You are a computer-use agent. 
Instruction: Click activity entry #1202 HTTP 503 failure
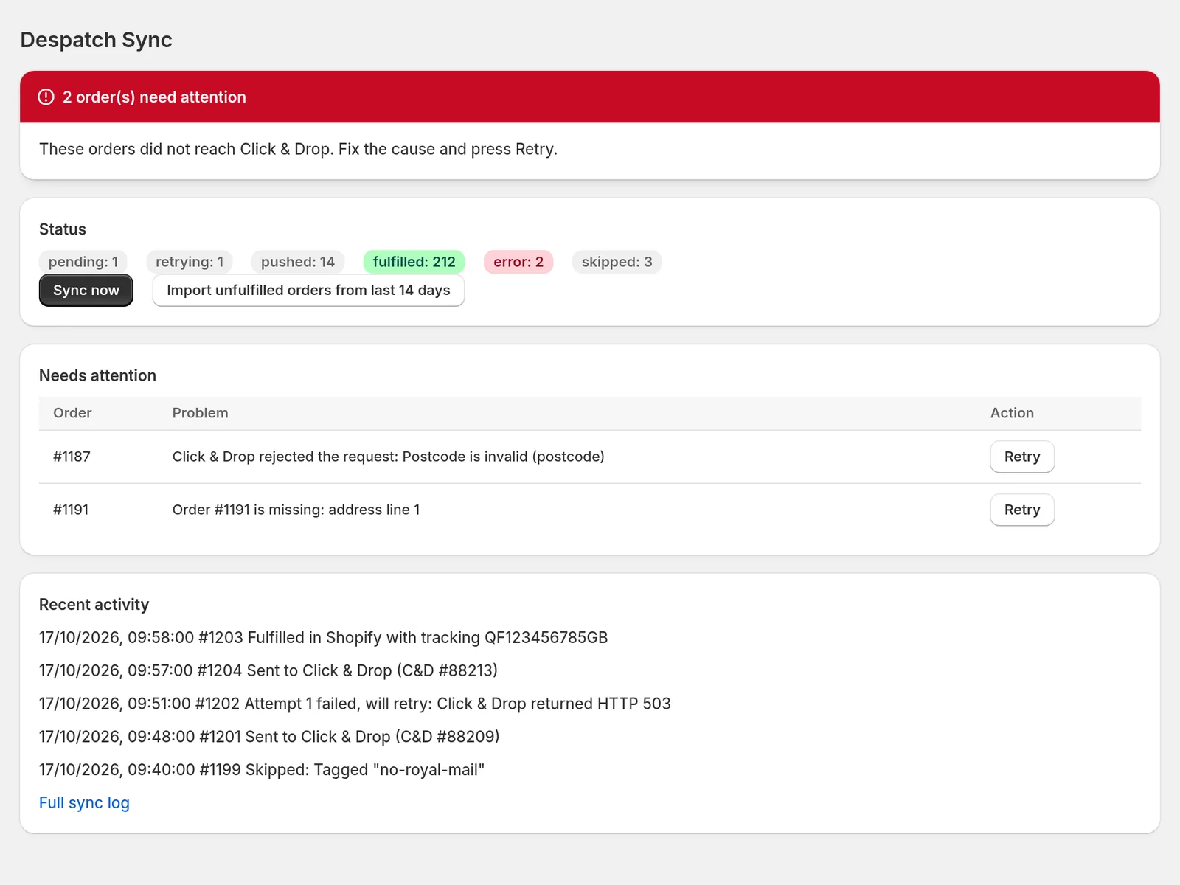pyautogui.click(x=355, y=704)
